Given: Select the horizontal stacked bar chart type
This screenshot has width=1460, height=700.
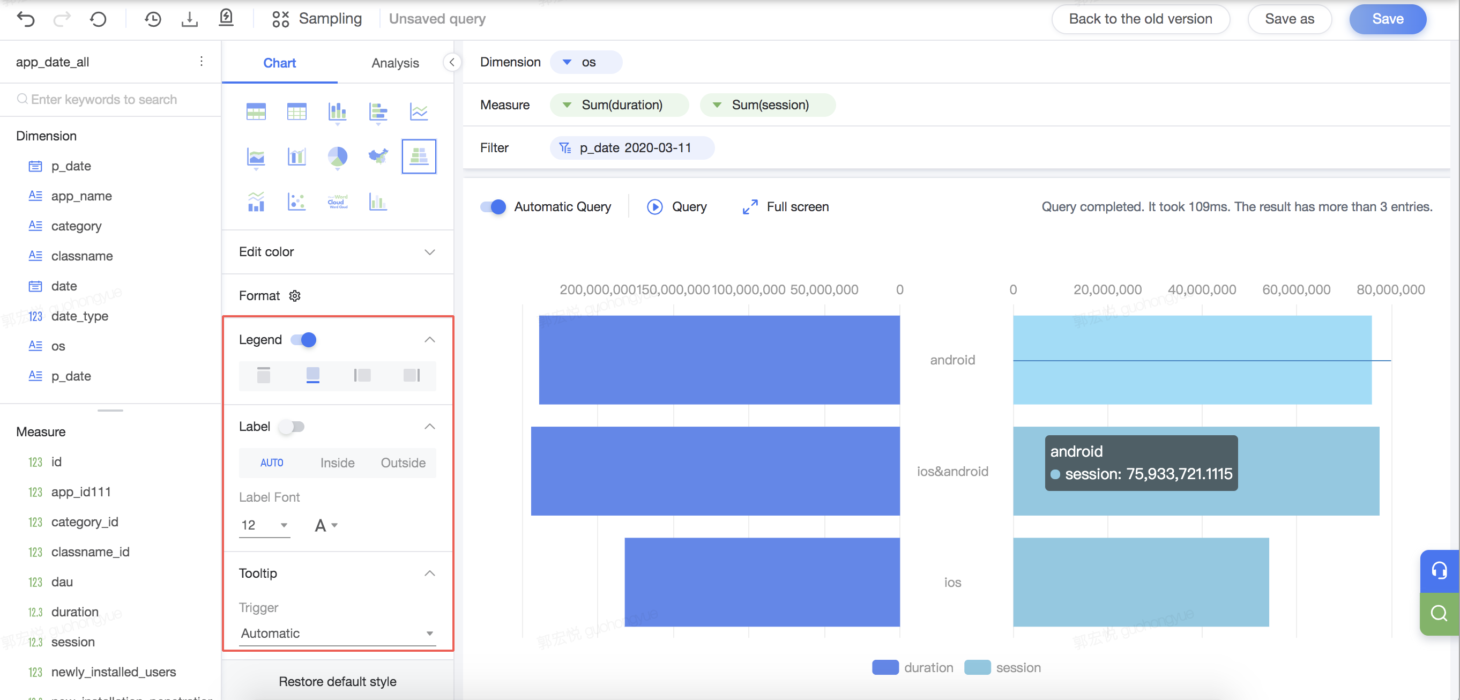Looking at the screenshot, I should (378, 111).
